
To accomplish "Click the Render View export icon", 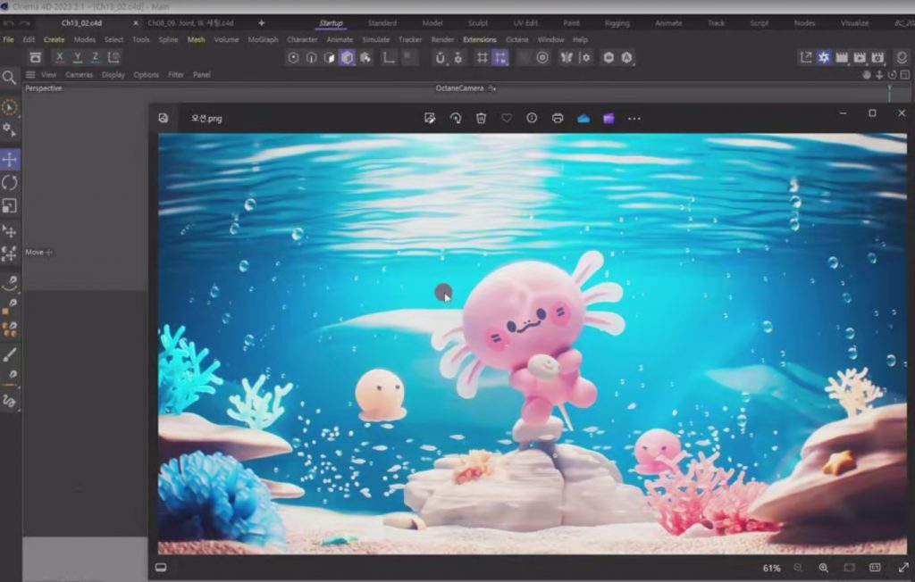I will coord(806,57).
